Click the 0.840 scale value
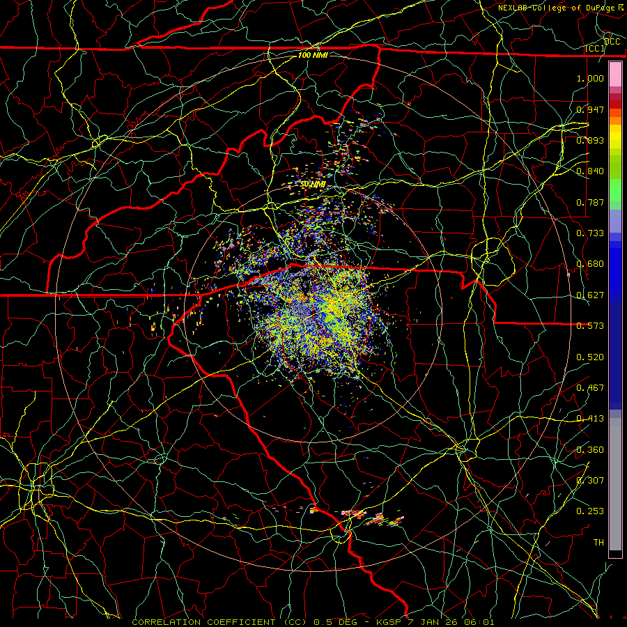Image resolution: width=627 pixels, height=627 pixels. click(590, 171)
